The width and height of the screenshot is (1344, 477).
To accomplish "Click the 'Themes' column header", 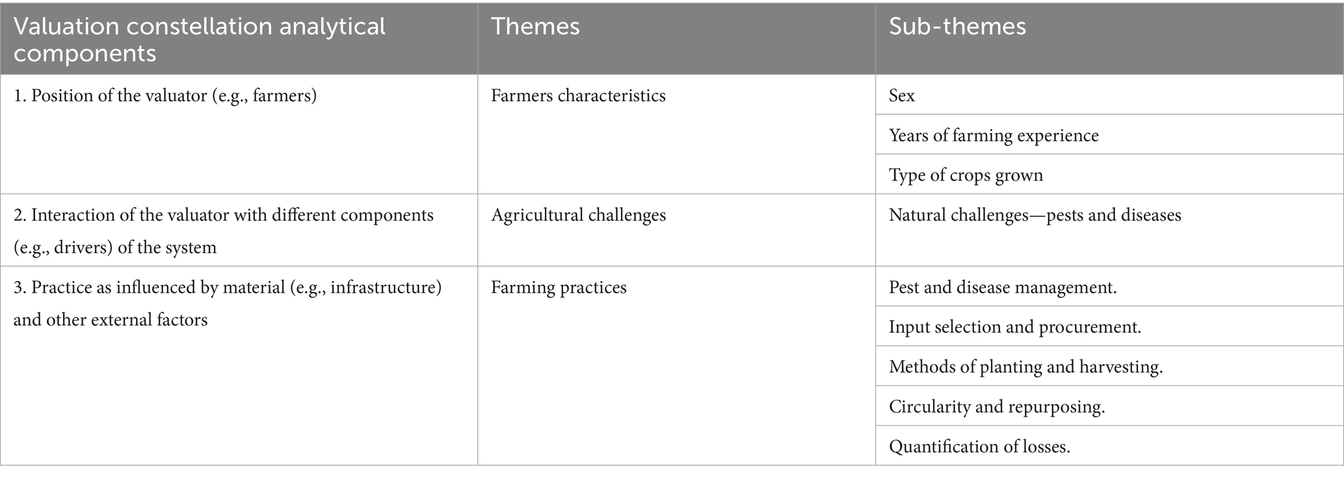I will point(535,27).
